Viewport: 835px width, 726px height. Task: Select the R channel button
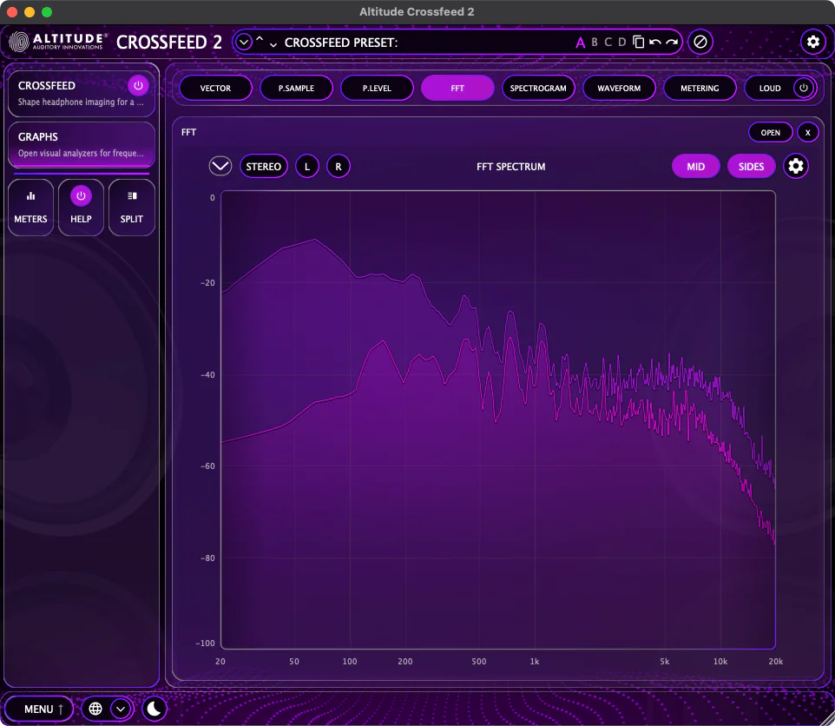pyautogui.click(x=339, y=166)
